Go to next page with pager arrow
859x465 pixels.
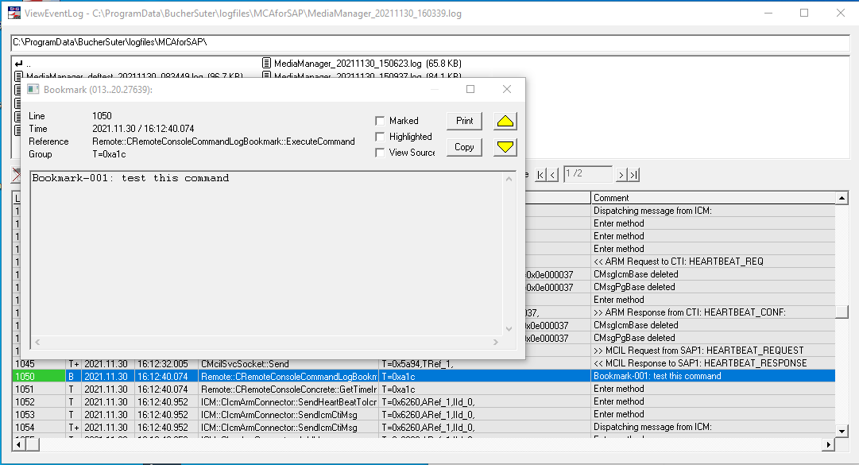pos(622,174)
